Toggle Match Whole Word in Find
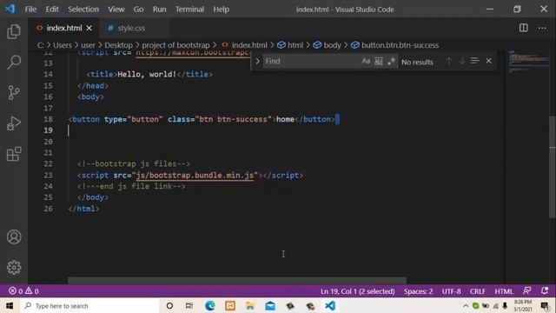556x313 pixels. 379,62
